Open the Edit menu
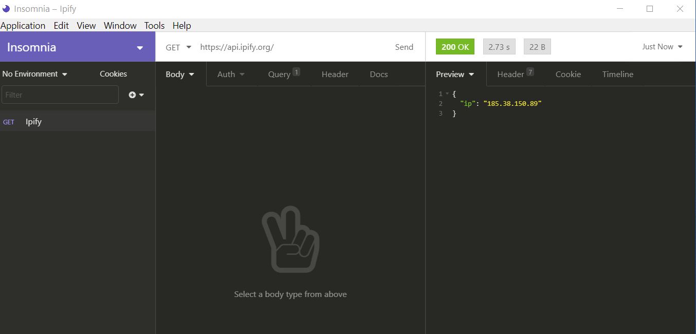The width and height of the screenshot is (696, 334). 61,26
